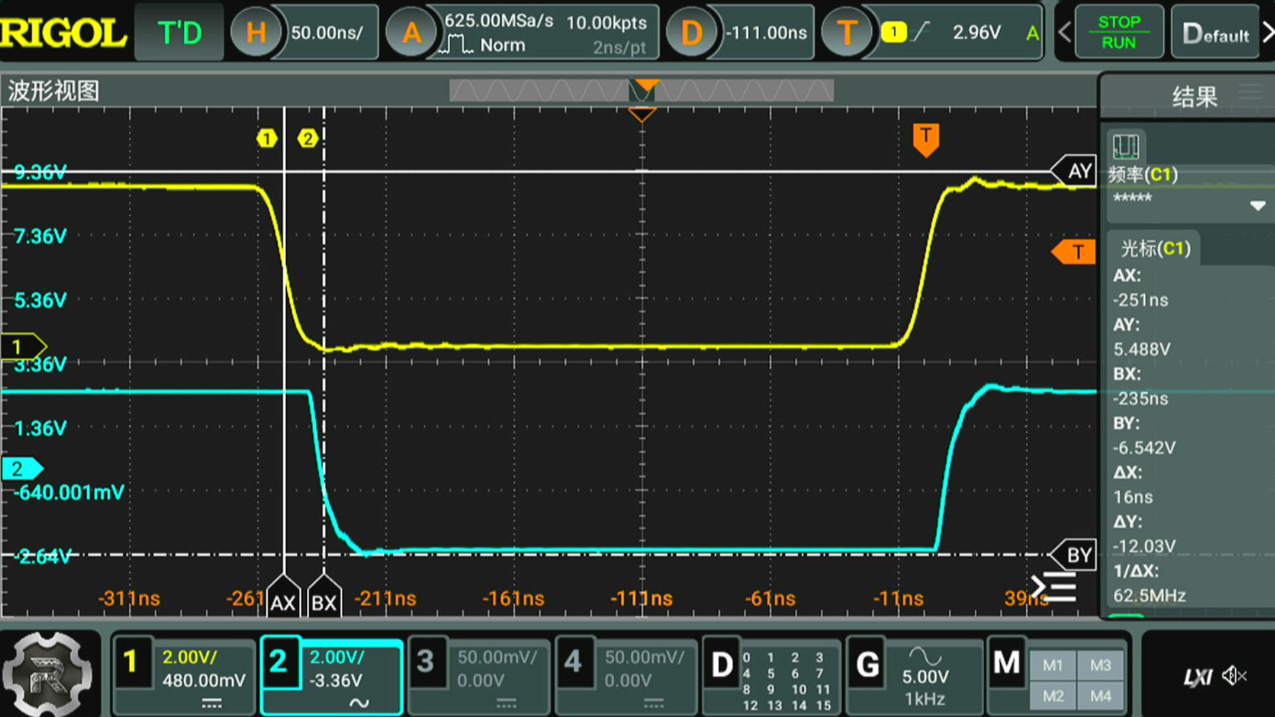
Task: Collapse toolbar with left chevron arrow
Action: 1064,33
